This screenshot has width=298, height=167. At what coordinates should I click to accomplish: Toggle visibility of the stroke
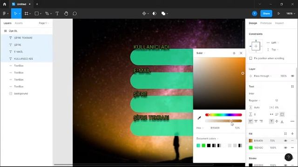point(285,165)
